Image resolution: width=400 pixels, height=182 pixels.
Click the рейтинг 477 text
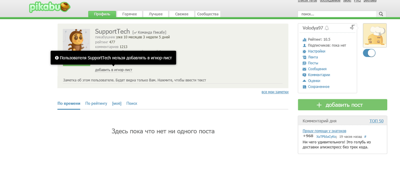pyautogui.click(x=105, y=42)
